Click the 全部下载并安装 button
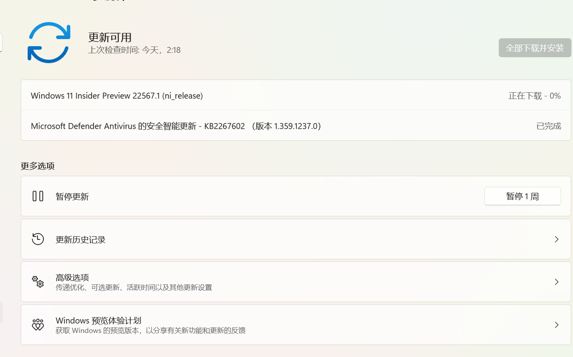This screenshot has width=573, height=357. 535,48
